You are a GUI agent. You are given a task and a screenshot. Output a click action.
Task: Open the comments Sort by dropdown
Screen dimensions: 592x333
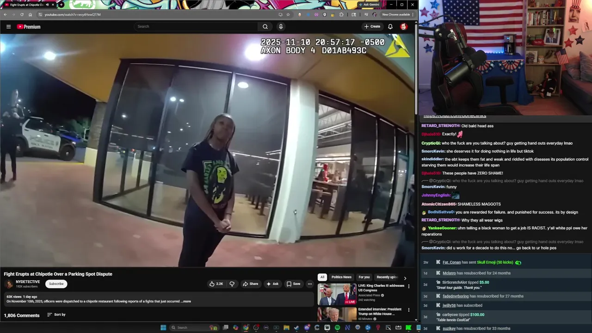pyautogui.click(x=56, y=315)
